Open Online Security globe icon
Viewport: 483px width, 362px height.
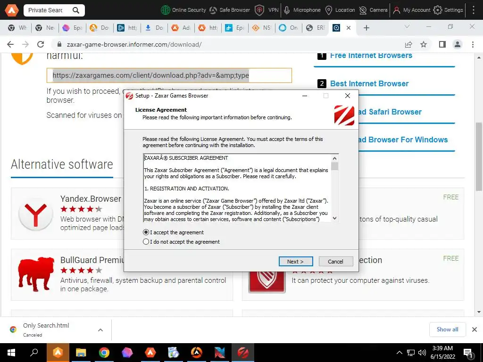pos(166,10)
